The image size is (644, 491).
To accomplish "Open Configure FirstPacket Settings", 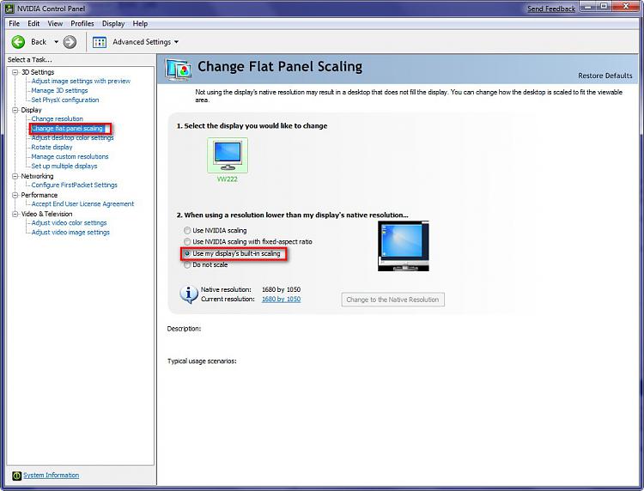I will coord(75,185).
